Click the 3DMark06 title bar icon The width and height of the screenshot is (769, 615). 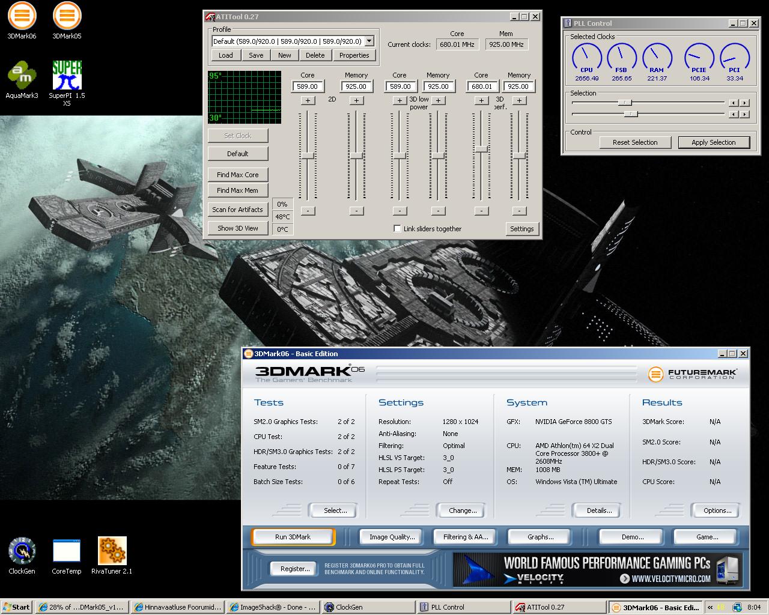(248, 354)
